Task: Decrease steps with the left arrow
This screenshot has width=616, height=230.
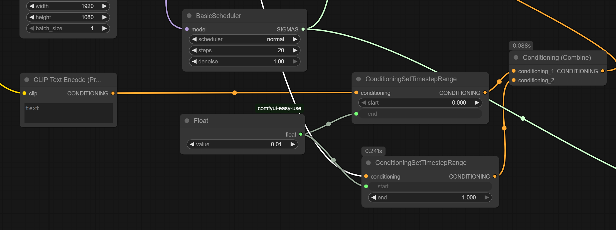Action: pyautogui.click(x=194, y=50)
